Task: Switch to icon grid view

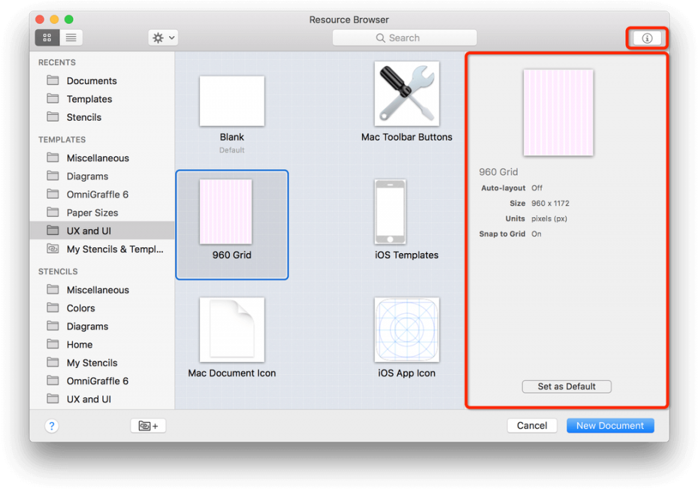Action: tap(47, 38)
